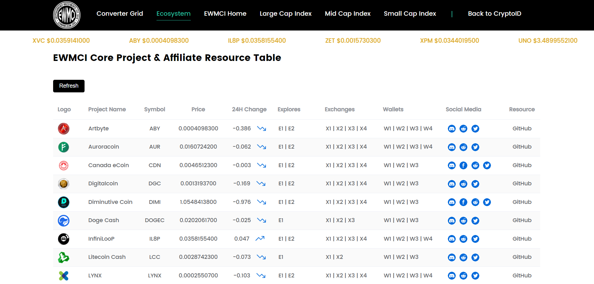Open Doge Cash E1 explorer link
Screen dimensions: 594x284
click(281, 220)
